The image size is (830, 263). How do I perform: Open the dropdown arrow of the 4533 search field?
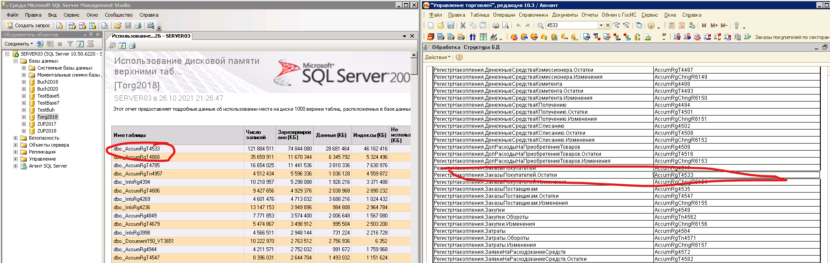[x=601, y=25]
